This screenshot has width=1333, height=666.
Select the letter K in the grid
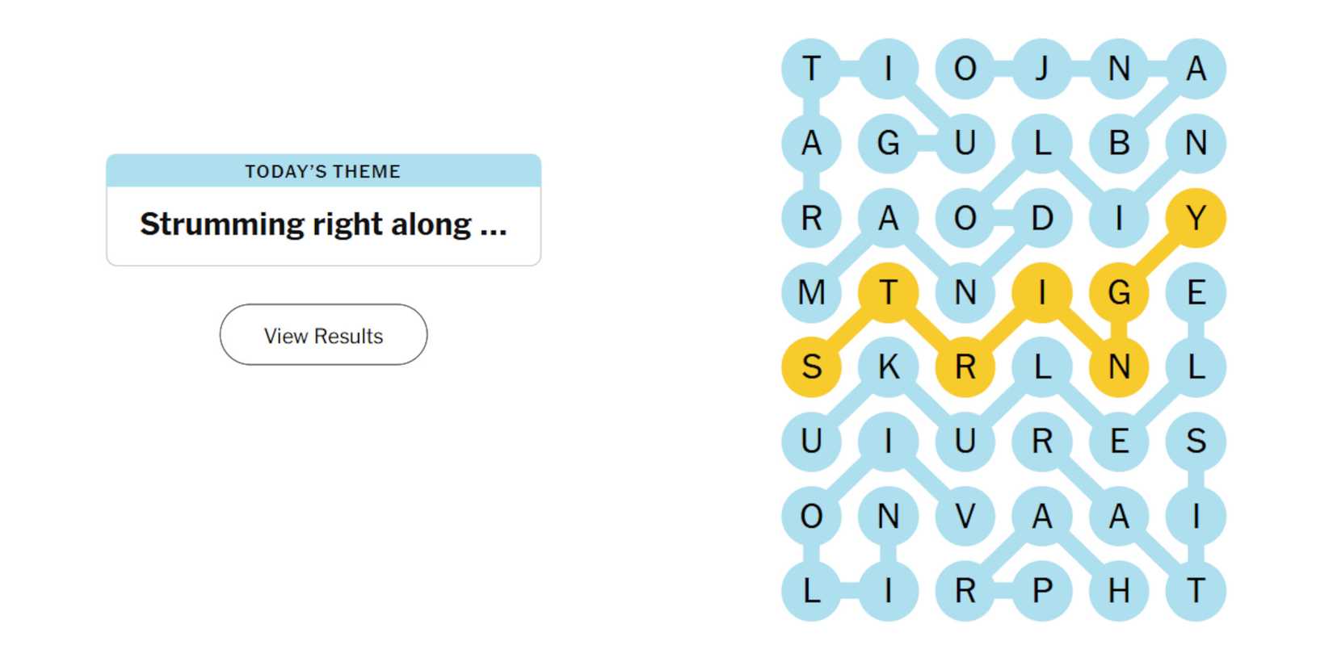889,367
